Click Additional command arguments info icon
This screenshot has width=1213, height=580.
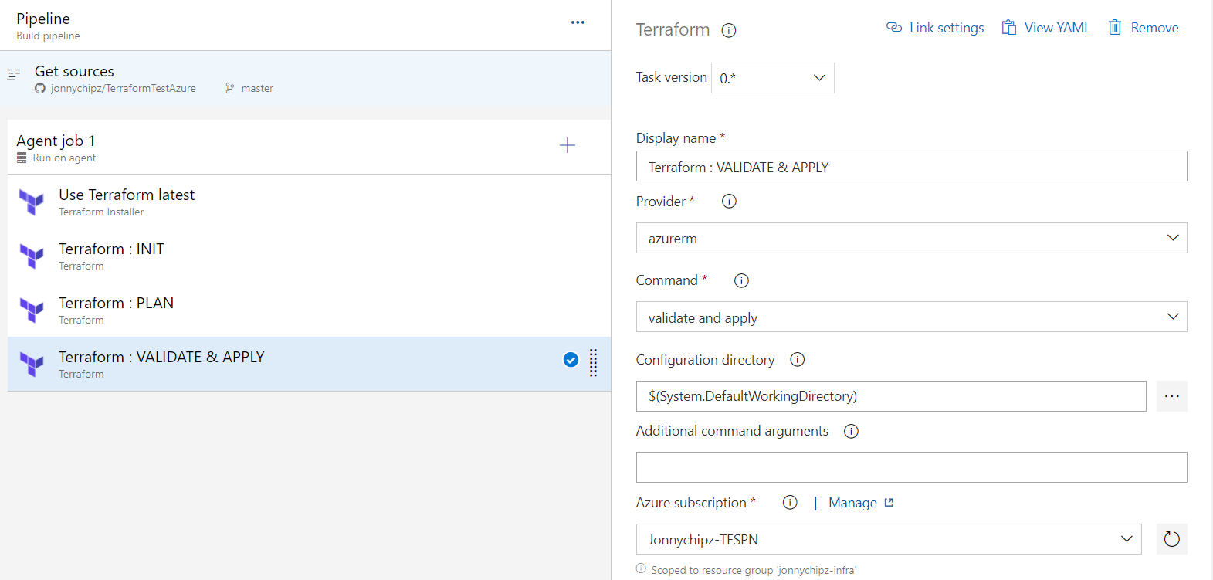851,432
